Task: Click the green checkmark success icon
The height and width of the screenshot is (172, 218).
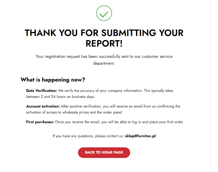Action: pos(104,13)
